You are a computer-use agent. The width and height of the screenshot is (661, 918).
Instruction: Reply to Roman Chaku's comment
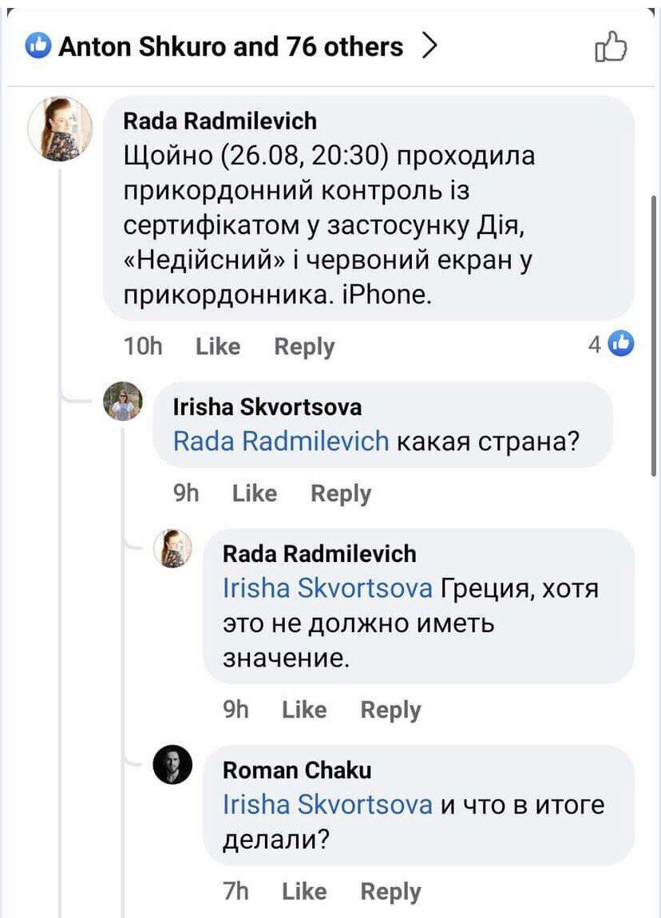[391, 891]
